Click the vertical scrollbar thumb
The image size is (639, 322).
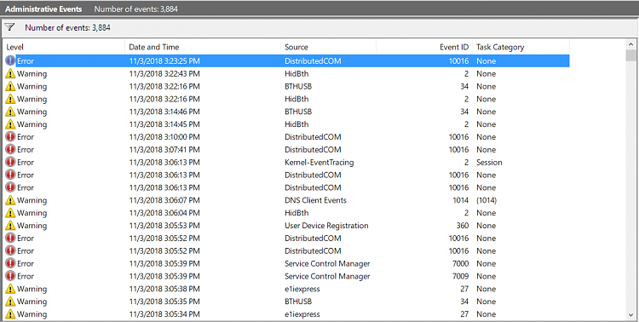pyautogui.click(x=630, y=55)
